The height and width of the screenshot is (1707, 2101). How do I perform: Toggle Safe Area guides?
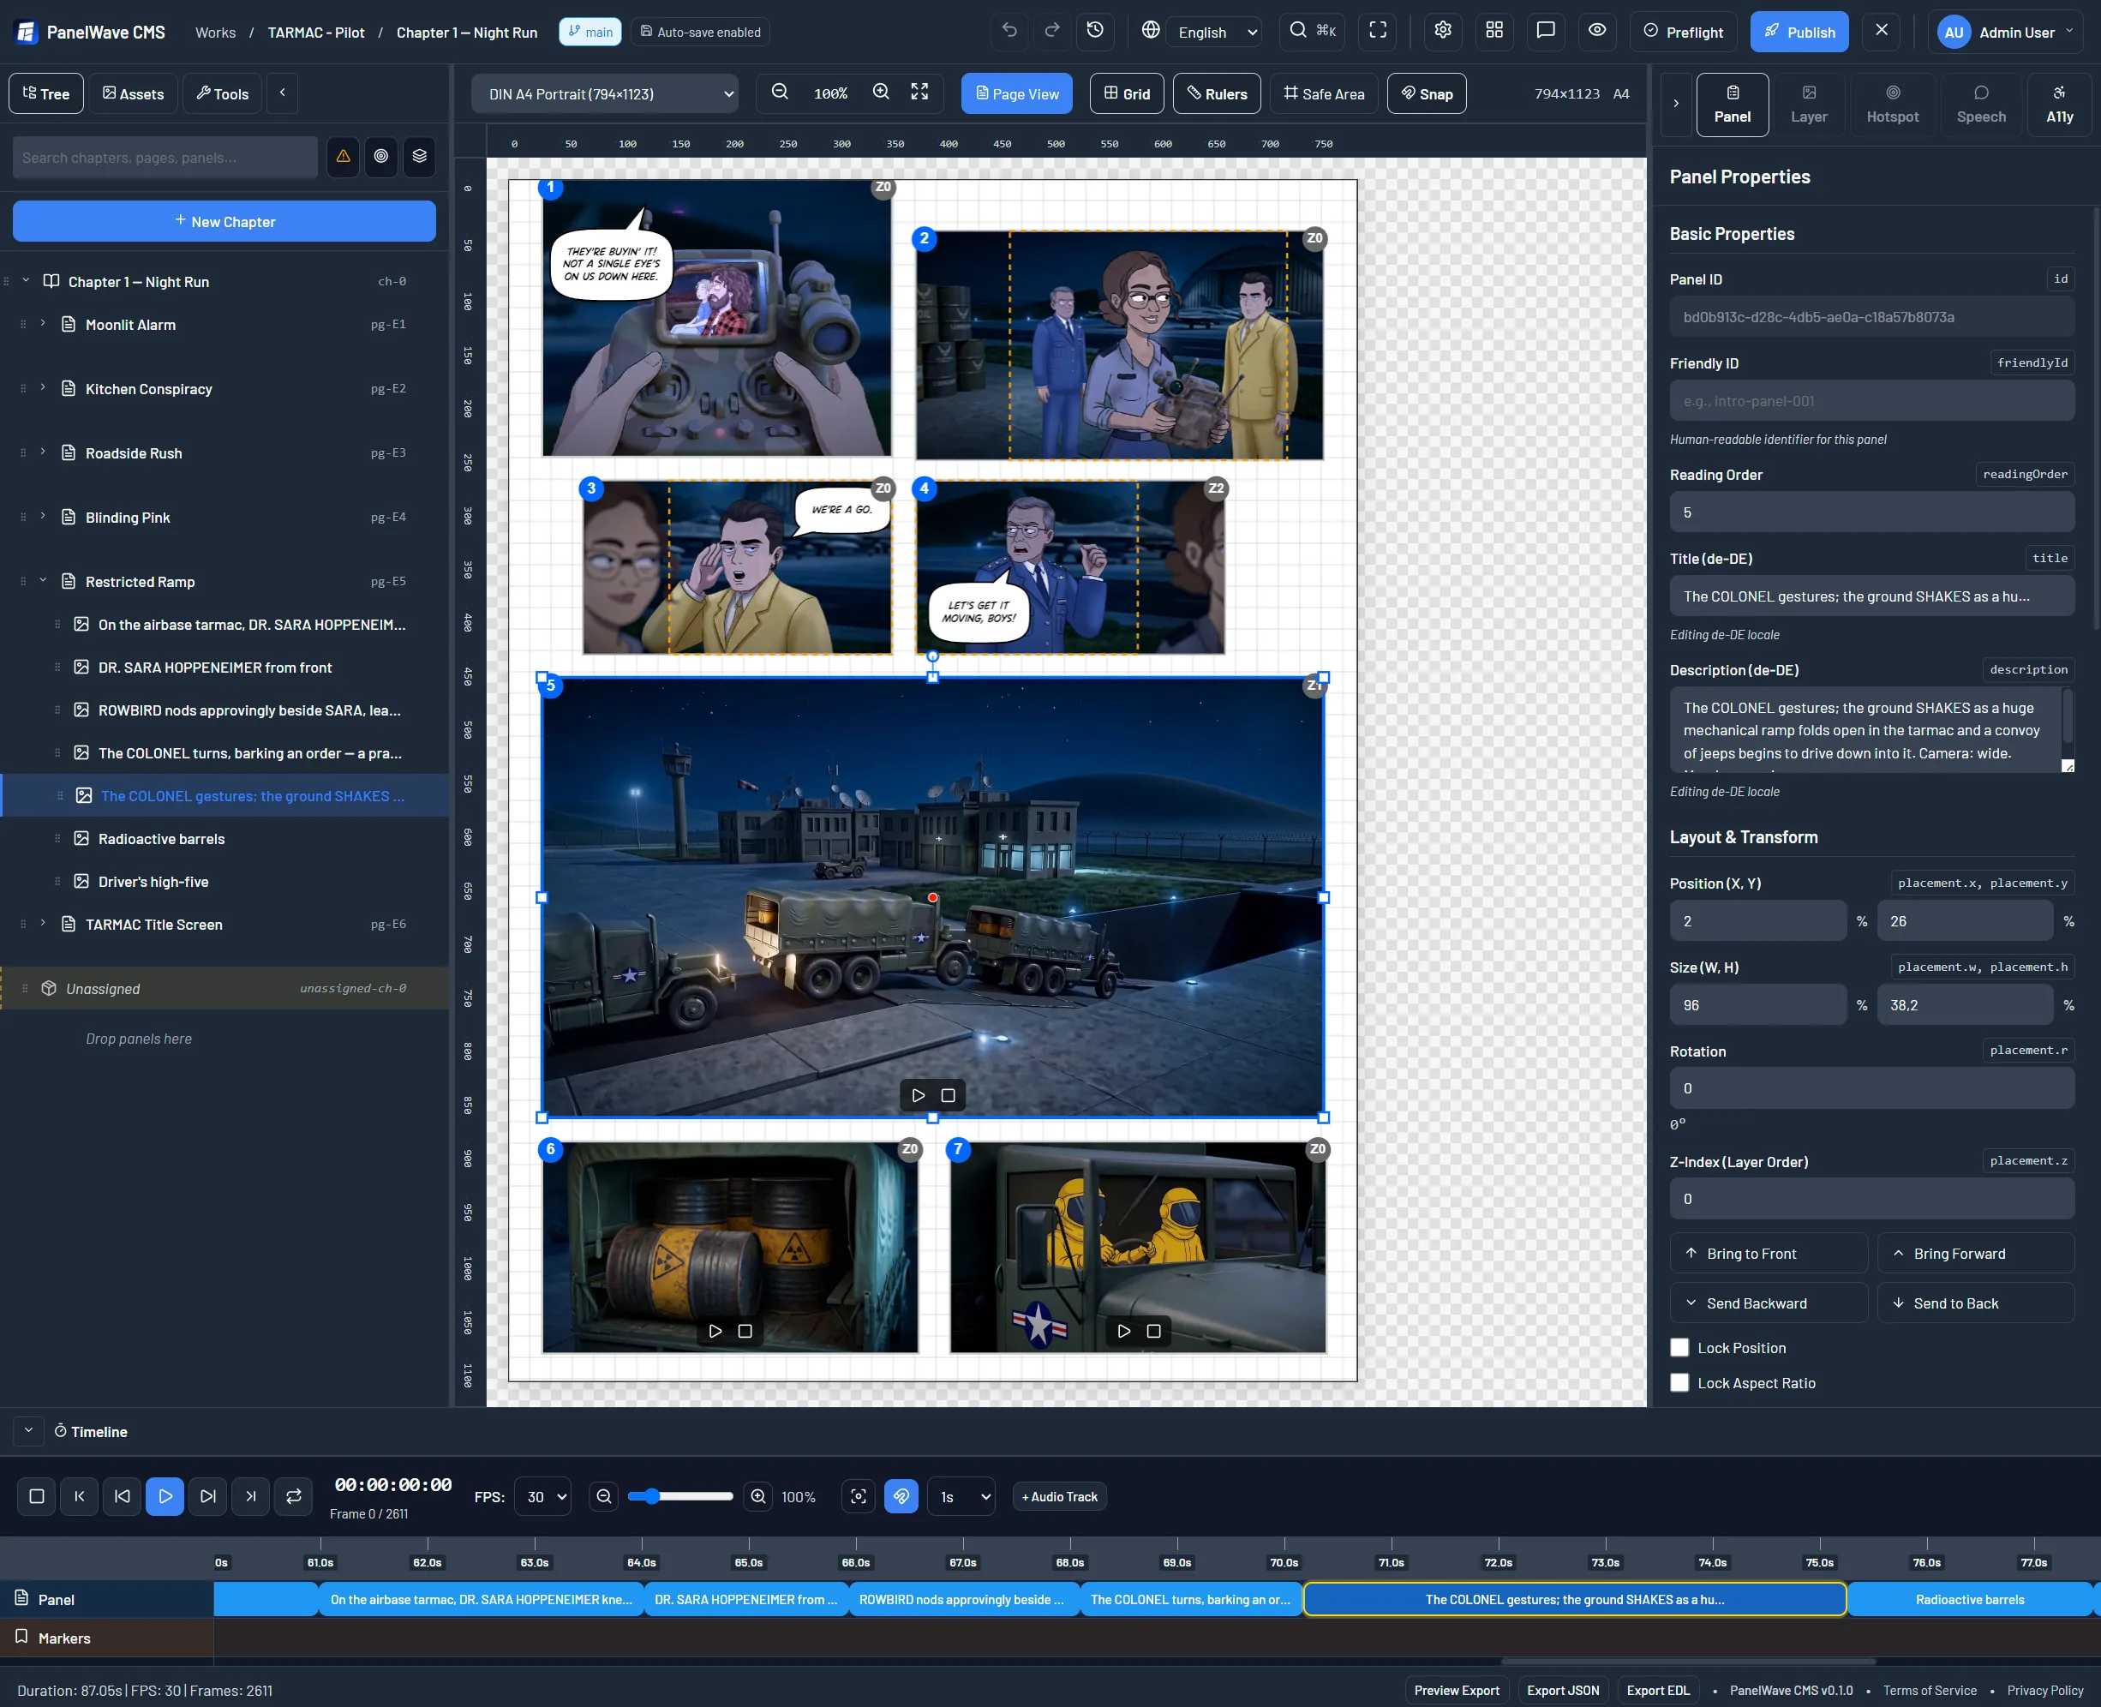click(x=1325, y=93)
